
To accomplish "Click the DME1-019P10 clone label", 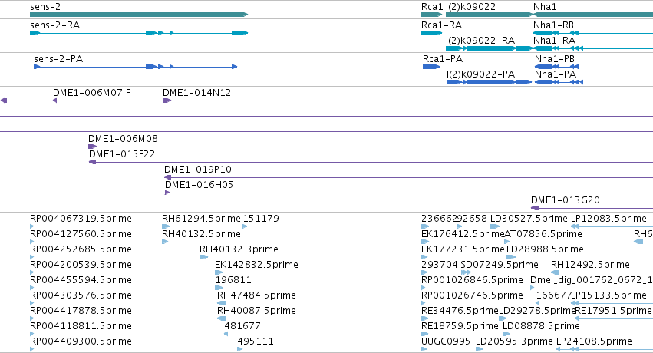I will 198,169.
